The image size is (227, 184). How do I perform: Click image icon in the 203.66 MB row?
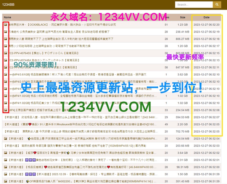(x=5, y=146)
